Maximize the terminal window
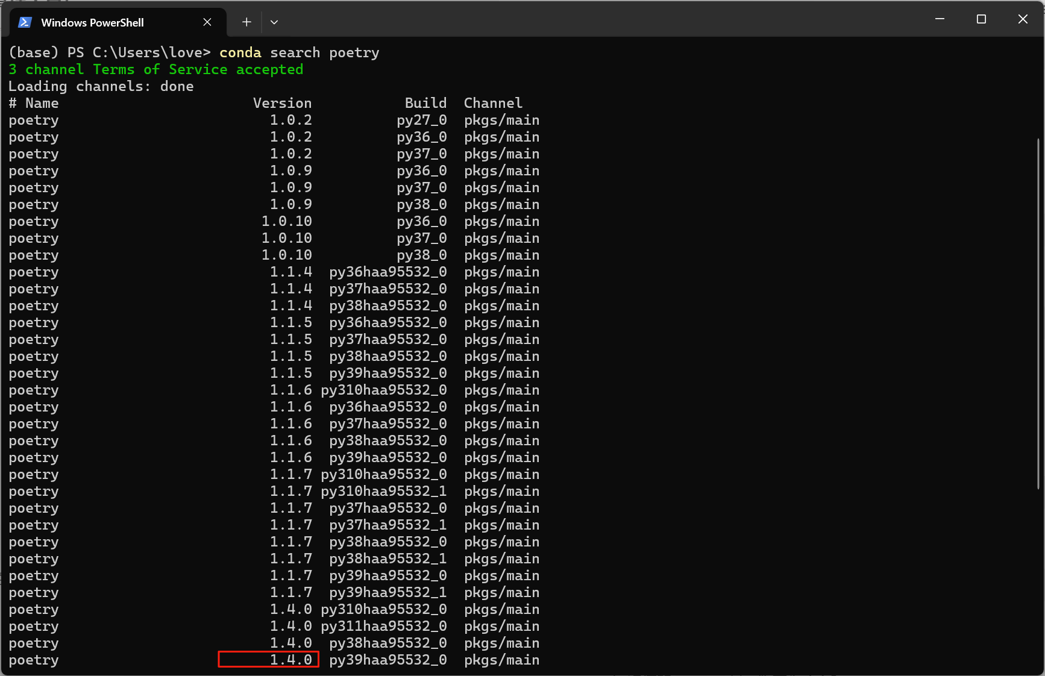Screen dimensions: 1045x676 click(x=981, y=19)
